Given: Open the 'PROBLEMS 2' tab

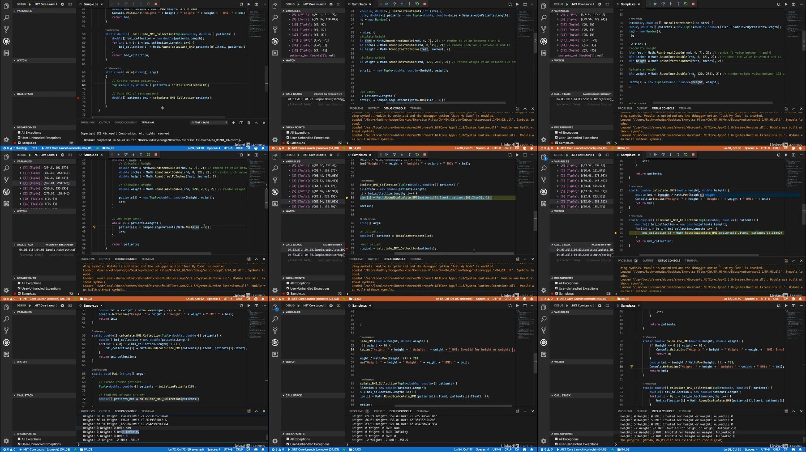Looking at the screenshot, I should (x=628, y=261).
